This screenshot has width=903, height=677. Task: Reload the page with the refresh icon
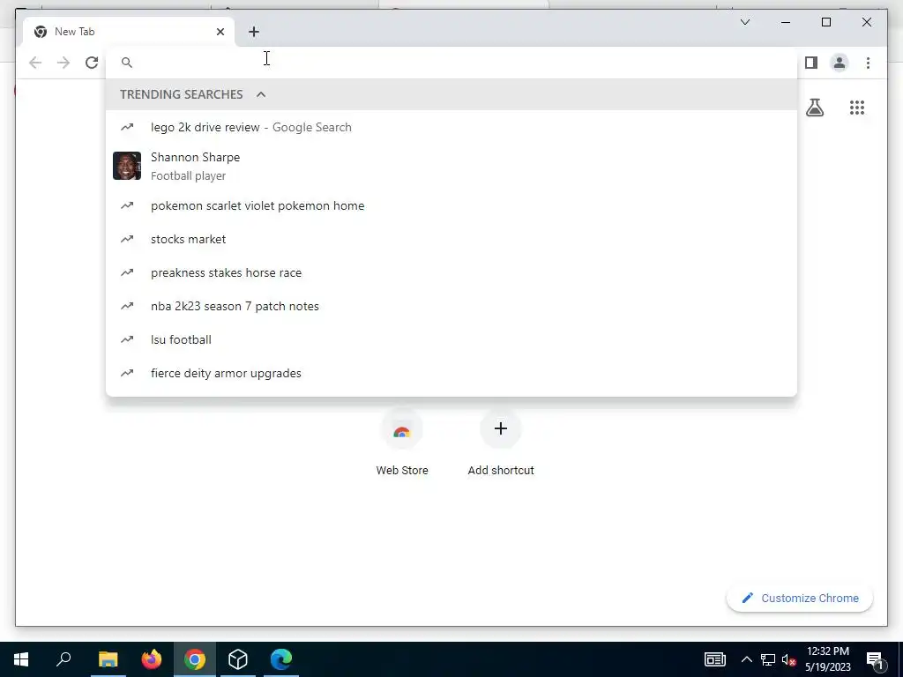pos(92,63)
